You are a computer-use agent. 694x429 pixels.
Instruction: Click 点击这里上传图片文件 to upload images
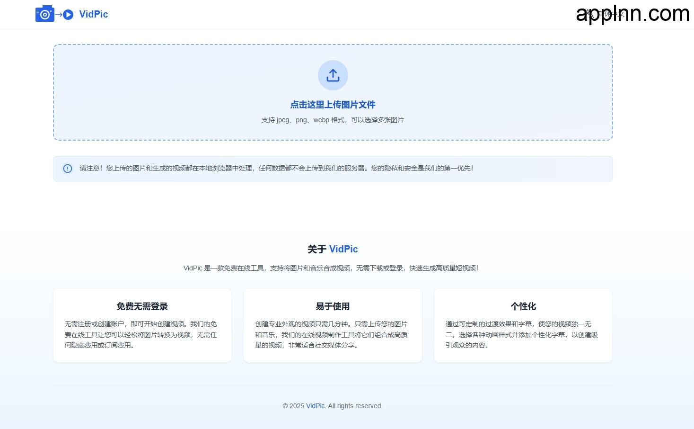333,105
